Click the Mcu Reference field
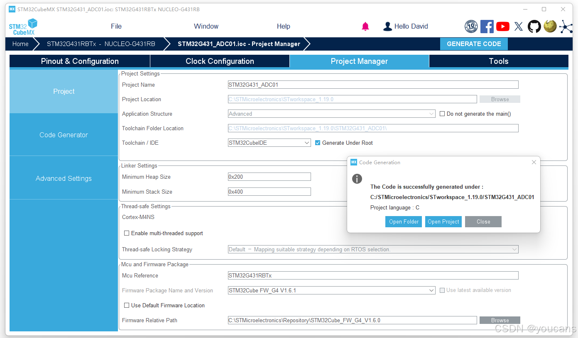578x338 pixels. 373,275
